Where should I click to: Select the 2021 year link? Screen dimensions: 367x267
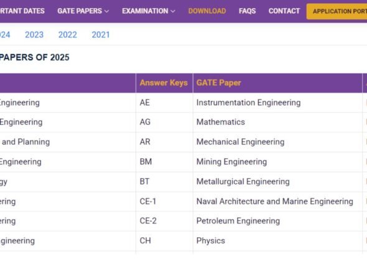point(101,35)
